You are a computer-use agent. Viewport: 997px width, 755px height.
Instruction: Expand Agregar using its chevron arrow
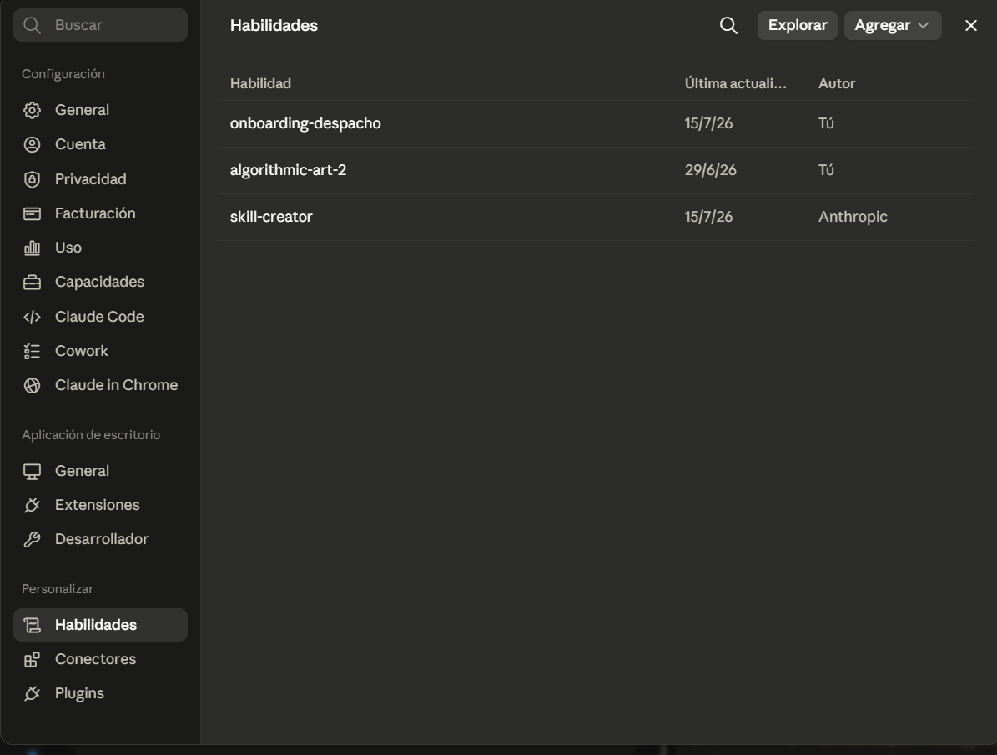[924, 25]
